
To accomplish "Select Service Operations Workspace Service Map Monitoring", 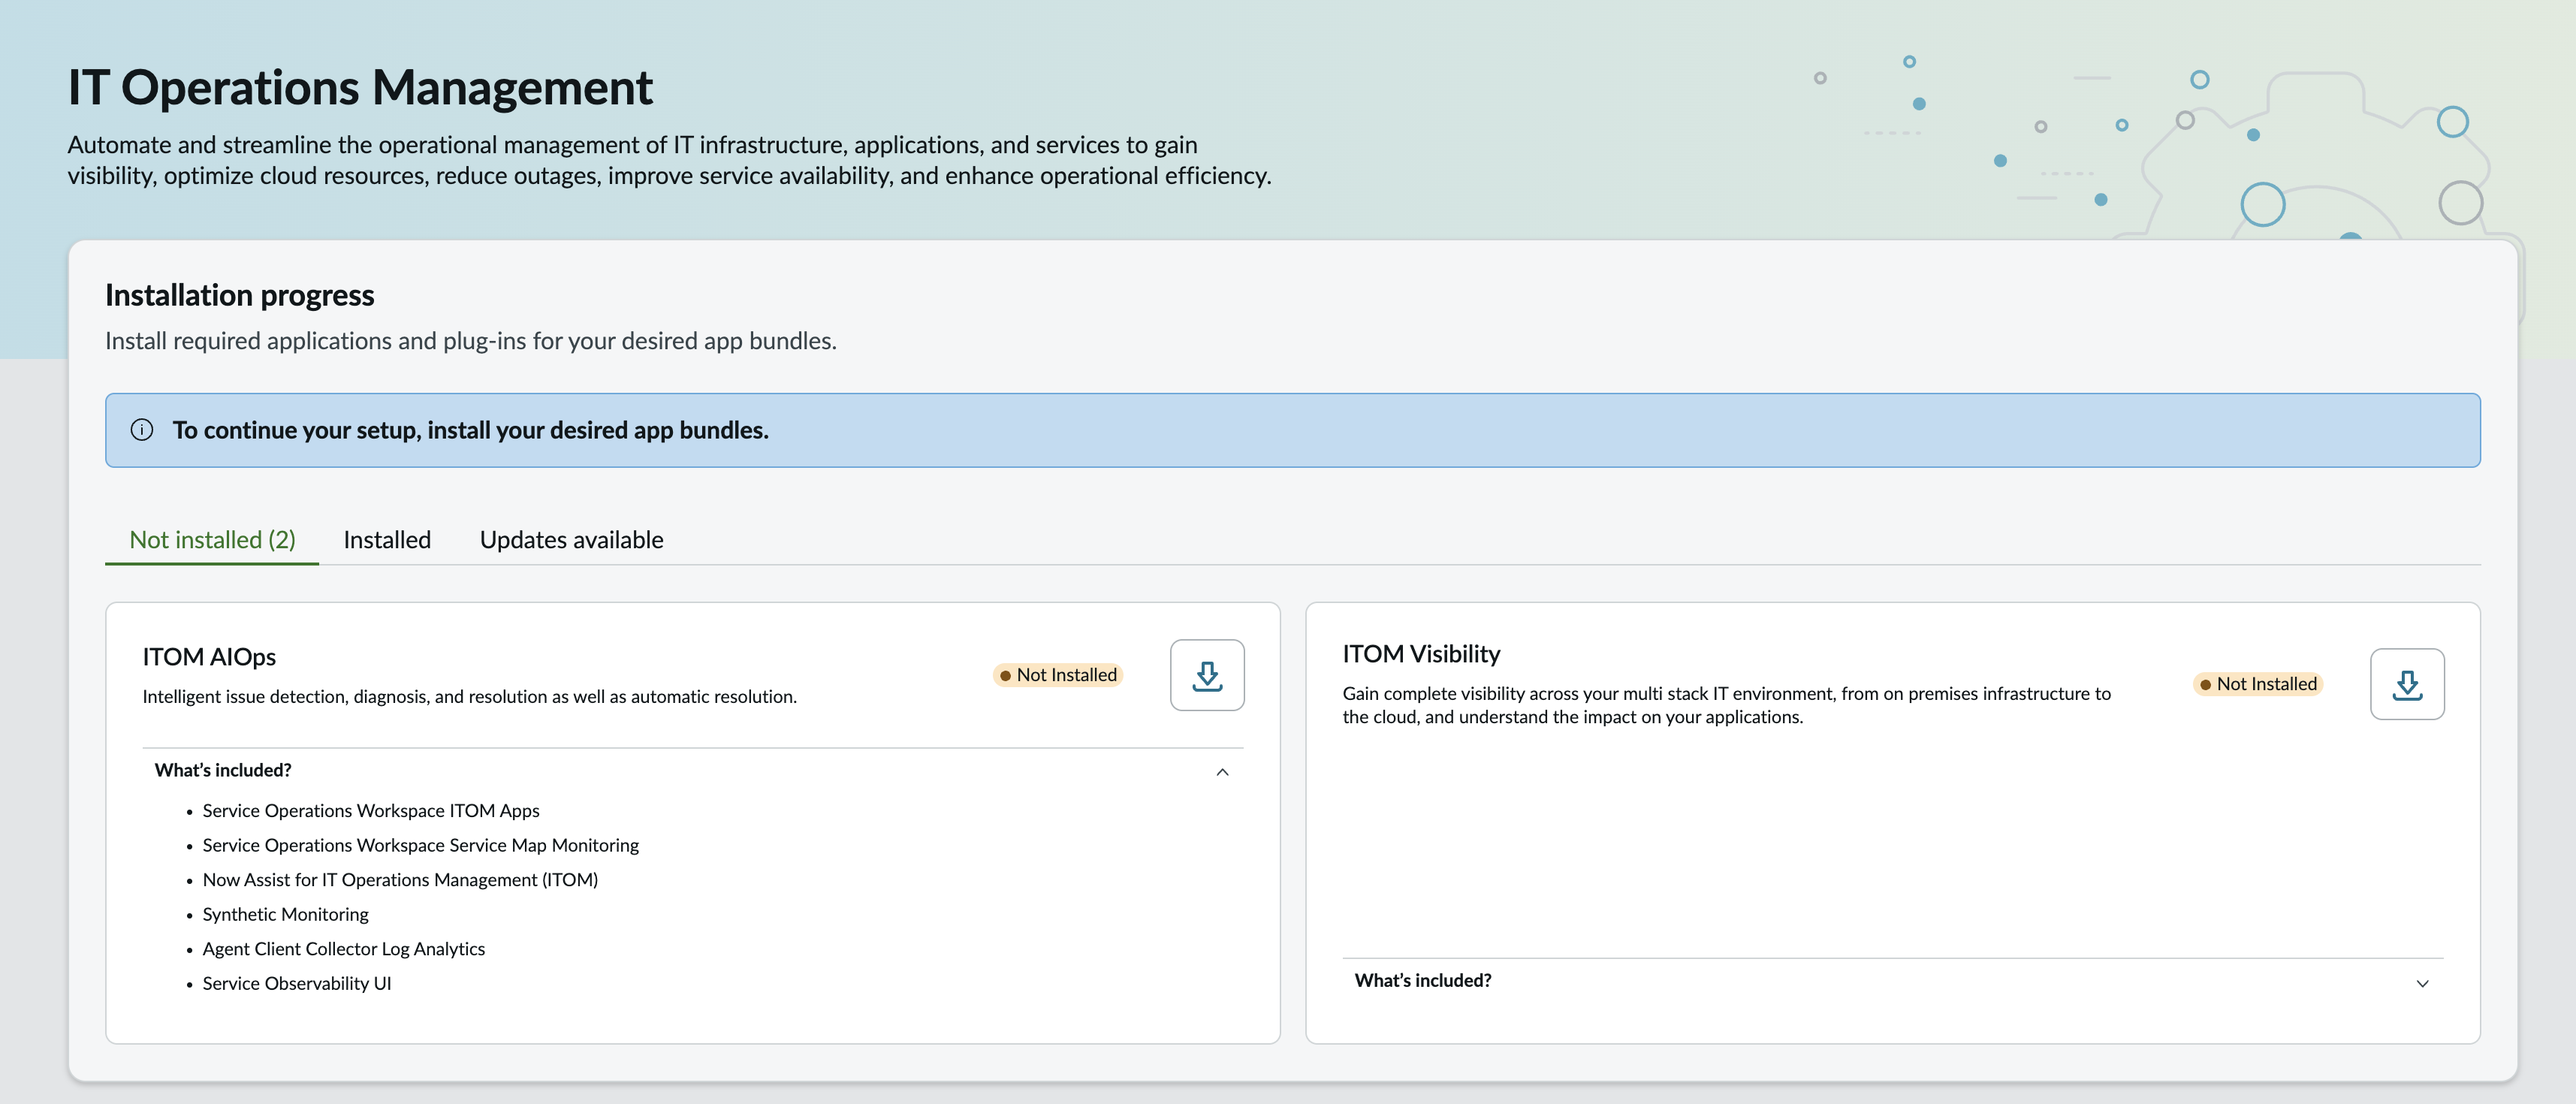I will (x=421, y=845).
